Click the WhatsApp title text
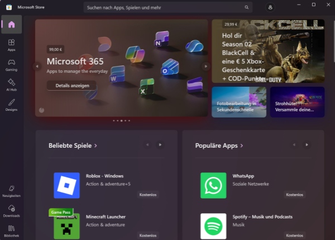The image size is (335, 240). (243, 176)
